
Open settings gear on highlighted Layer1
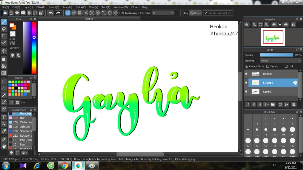point(295,83)
